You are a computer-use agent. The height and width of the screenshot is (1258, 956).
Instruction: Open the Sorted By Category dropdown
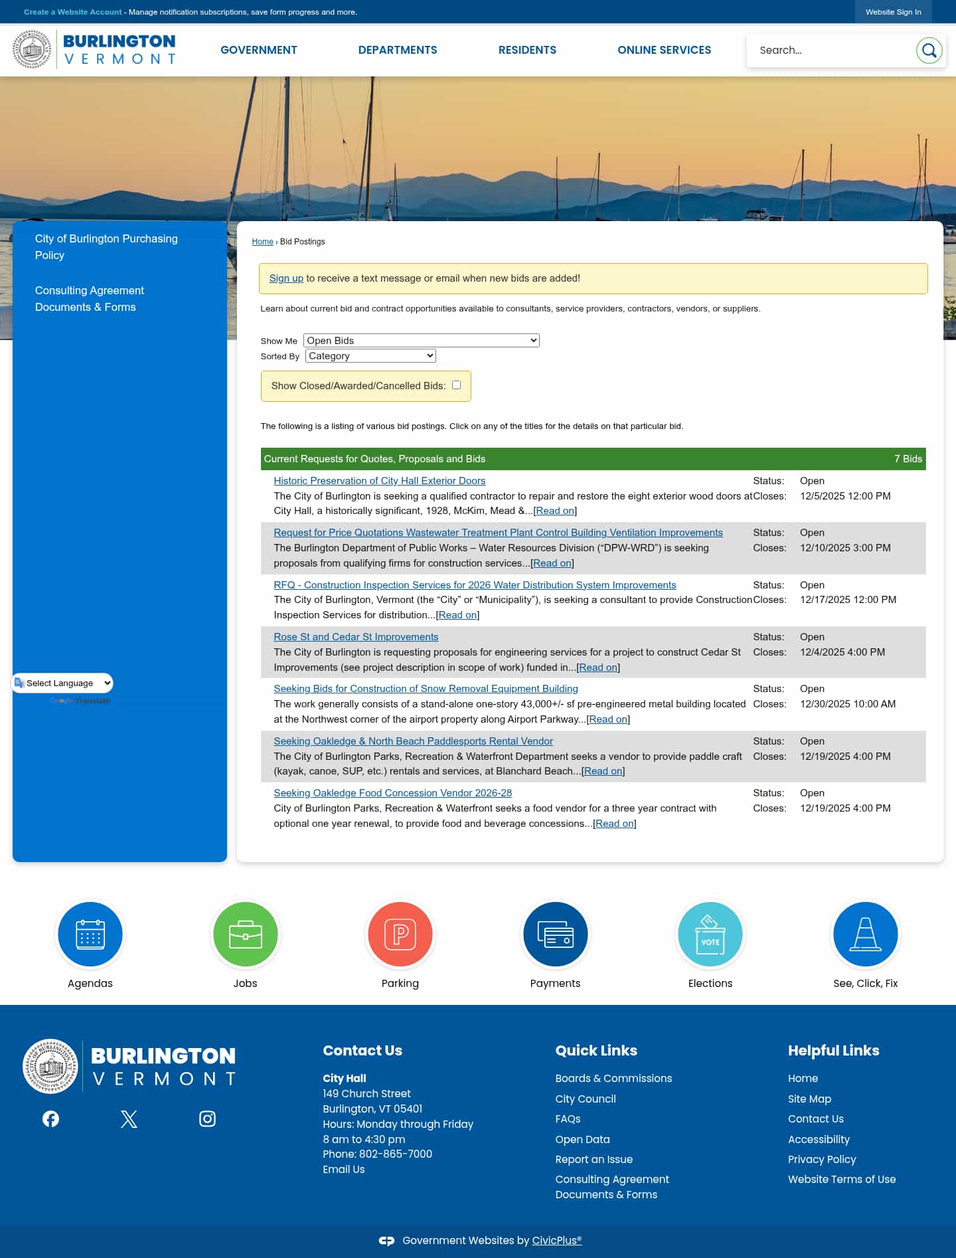pos(370,356)
